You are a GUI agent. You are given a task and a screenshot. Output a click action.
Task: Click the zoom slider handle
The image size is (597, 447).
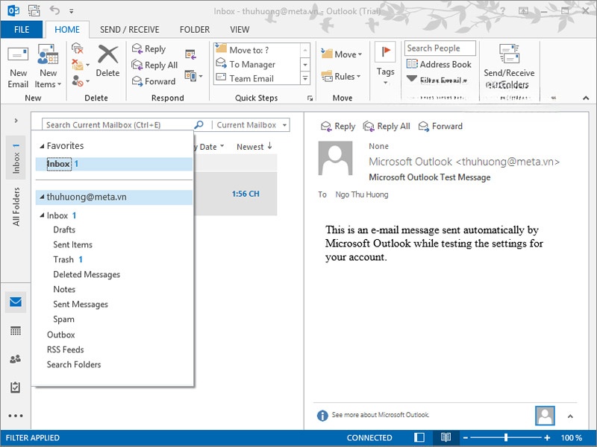506,437
